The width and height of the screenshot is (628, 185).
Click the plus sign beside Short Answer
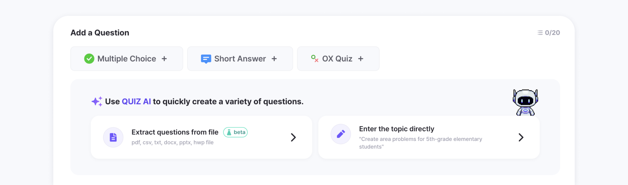[274, 59]
